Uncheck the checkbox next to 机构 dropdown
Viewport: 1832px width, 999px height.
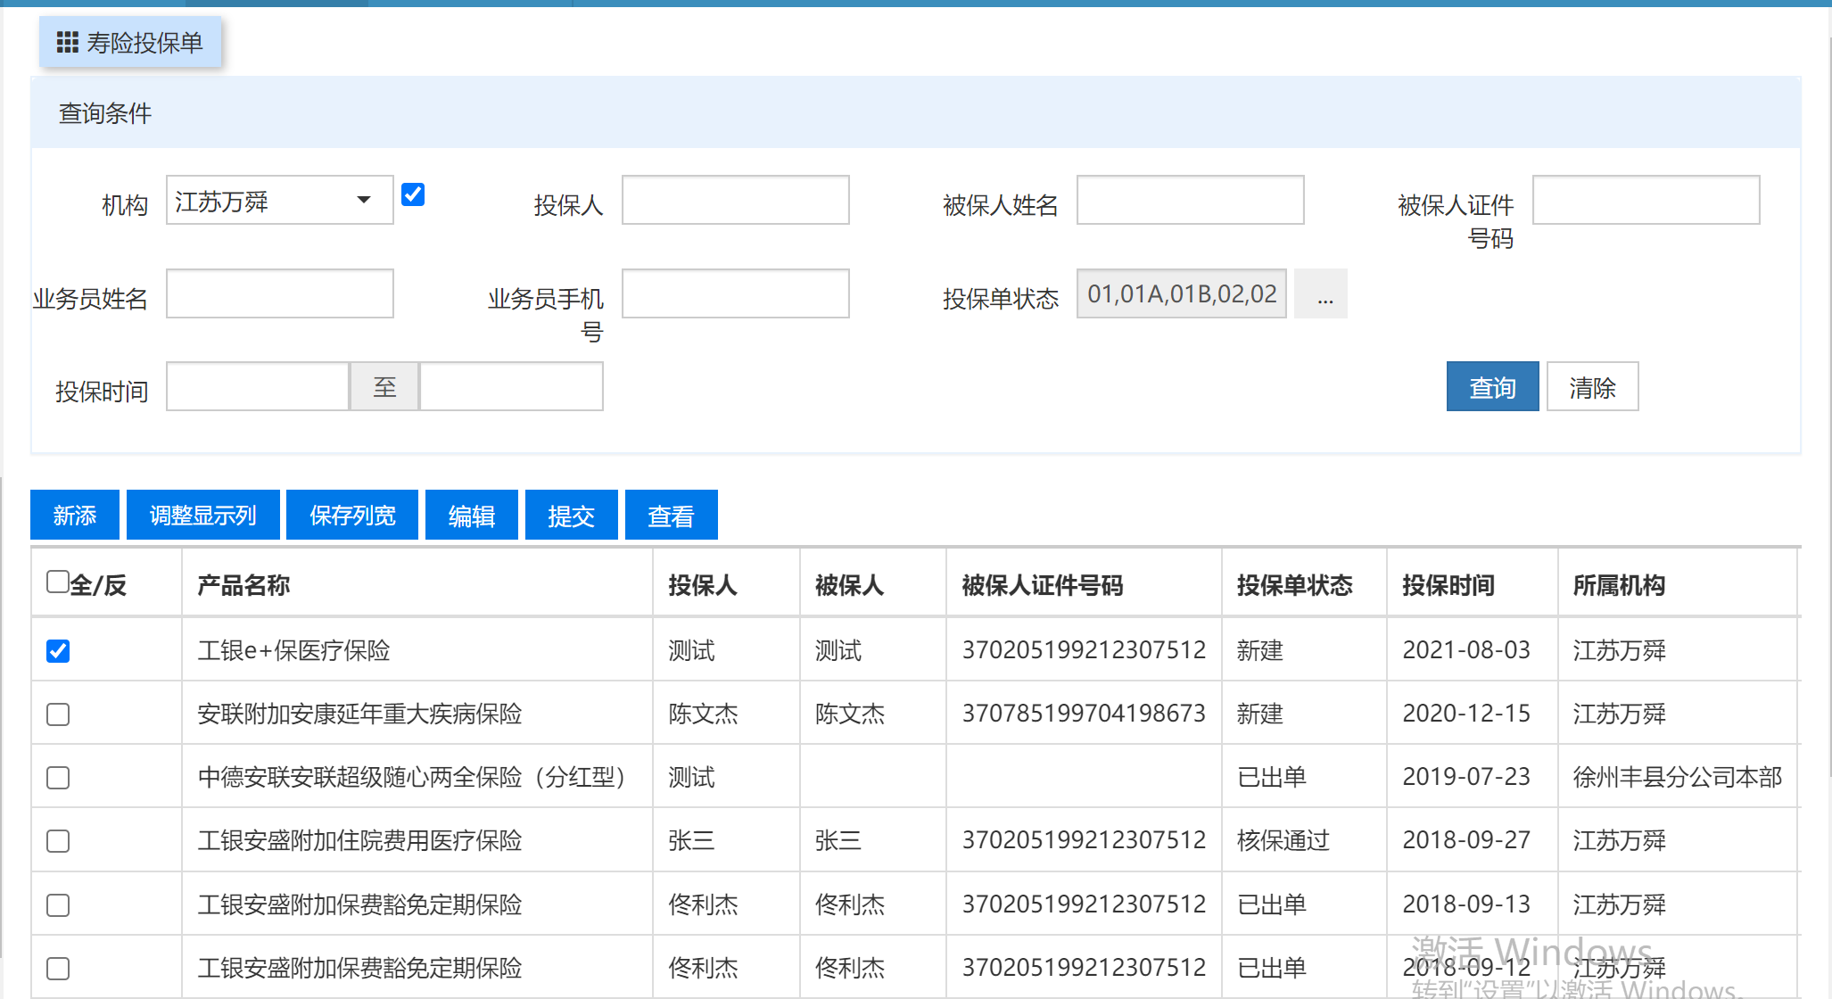412,195
